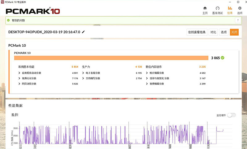247x149 pixels.
Task: Open the 选项 gear icon in header
Action: [x=240, y=8]
